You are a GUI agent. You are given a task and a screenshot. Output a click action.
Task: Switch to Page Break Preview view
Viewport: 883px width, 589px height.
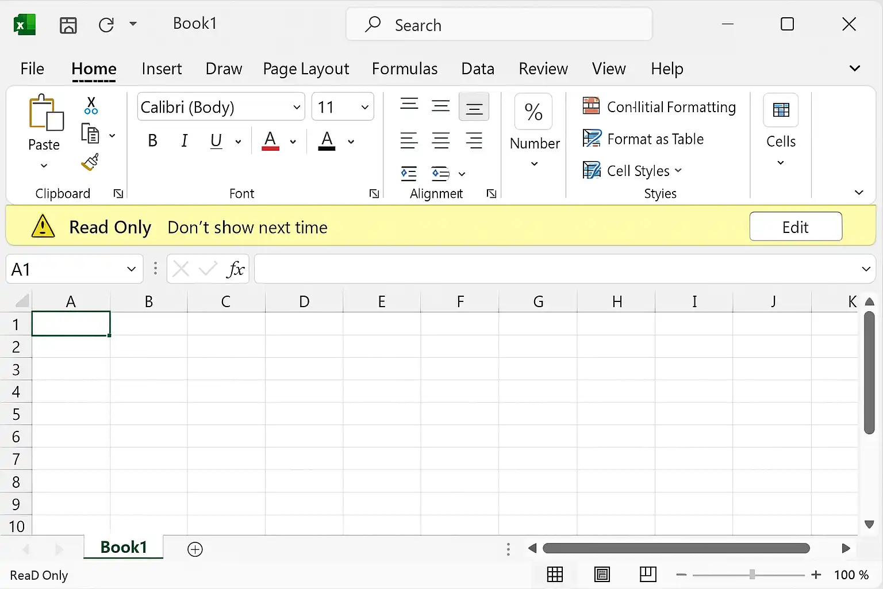point(648,574)
